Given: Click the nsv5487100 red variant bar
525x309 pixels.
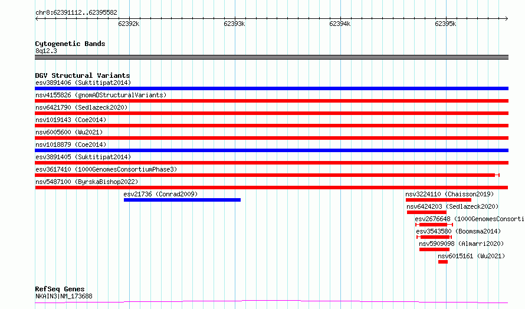Looking at the screenshot, I should click(271, 188).
